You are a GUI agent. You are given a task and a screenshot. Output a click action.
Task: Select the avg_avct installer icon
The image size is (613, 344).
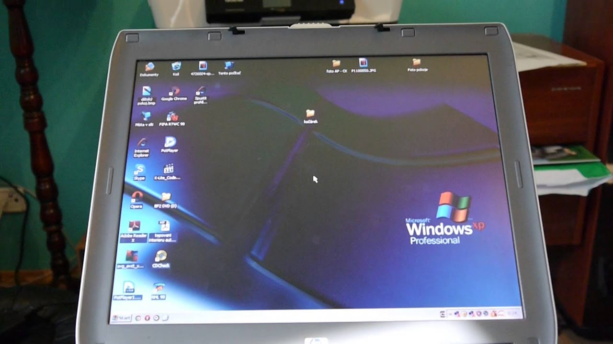click(130, 259)
